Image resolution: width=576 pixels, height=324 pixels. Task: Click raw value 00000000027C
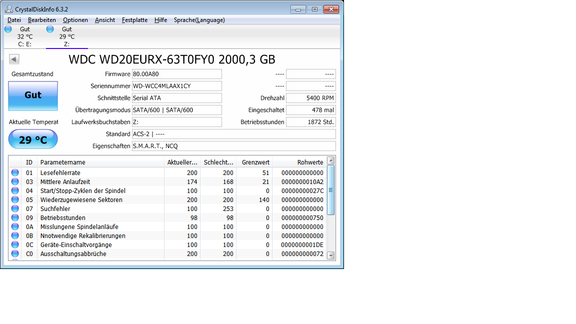[302, 190]
